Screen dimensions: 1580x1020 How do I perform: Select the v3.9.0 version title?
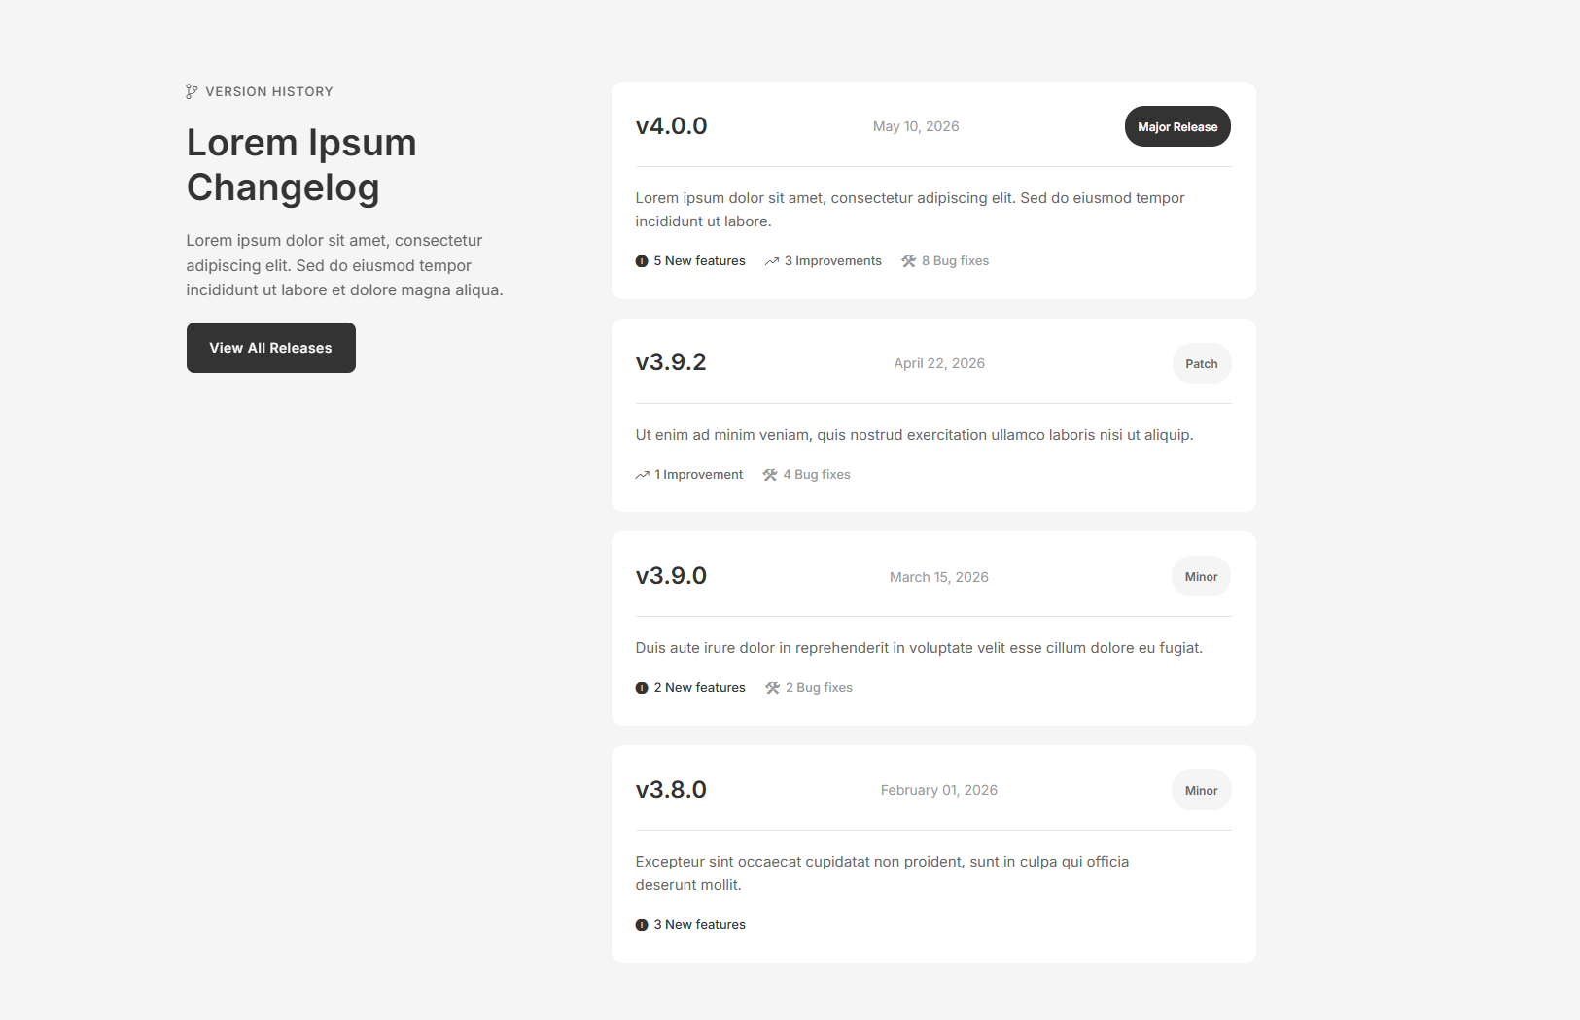[x=671, y=576]
